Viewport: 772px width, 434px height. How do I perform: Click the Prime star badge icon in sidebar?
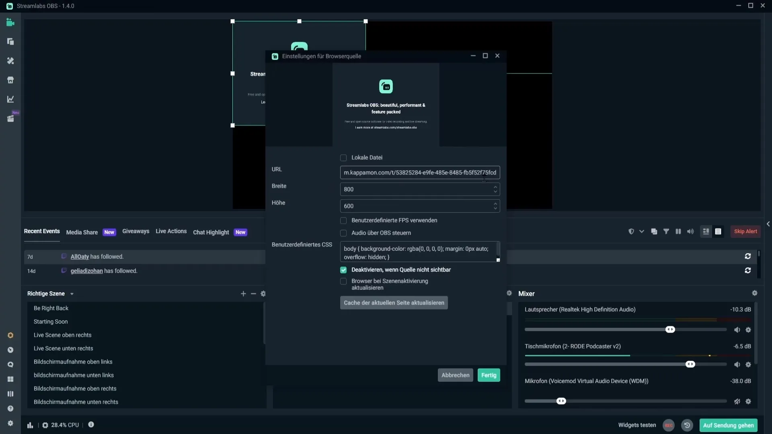tap(10, 335)
